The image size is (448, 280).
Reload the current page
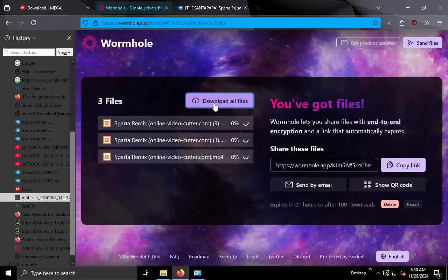coord(34,23)
